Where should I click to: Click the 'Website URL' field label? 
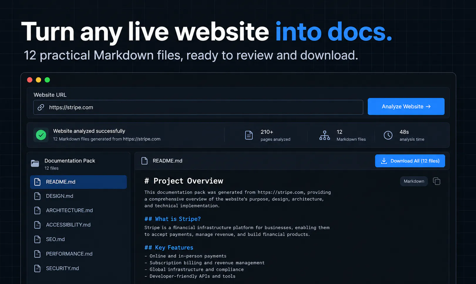(50, 95)
